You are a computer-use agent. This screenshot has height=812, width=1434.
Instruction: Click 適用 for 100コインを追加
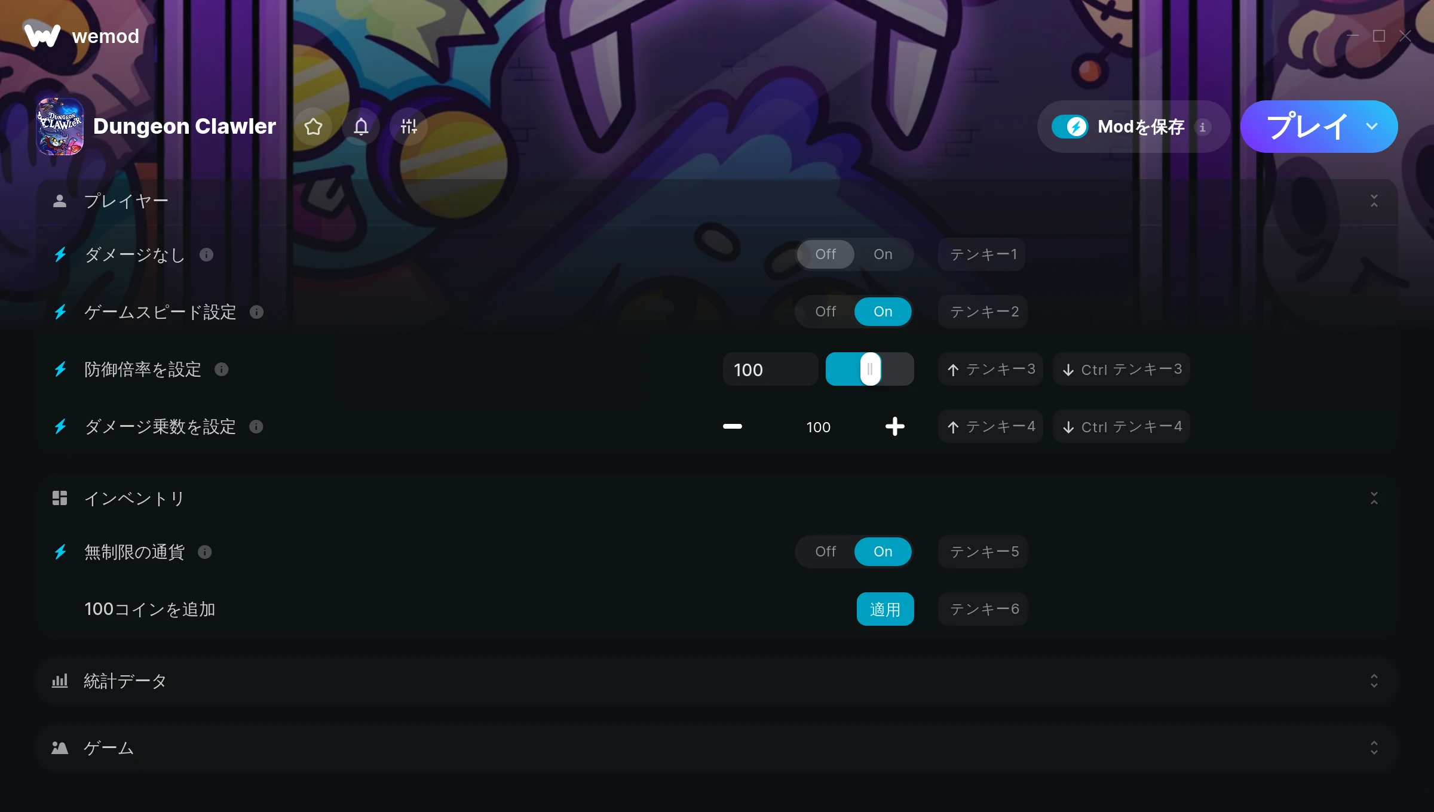pyautogui.click(x=885, y=609)
